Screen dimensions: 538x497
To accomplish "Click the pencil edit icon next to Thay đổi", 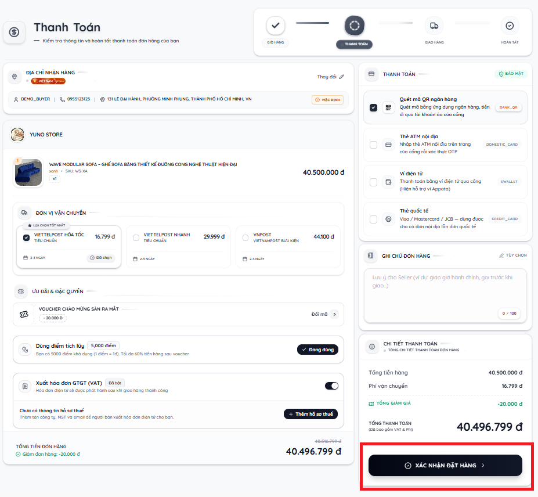I will (x=341, y=77).
